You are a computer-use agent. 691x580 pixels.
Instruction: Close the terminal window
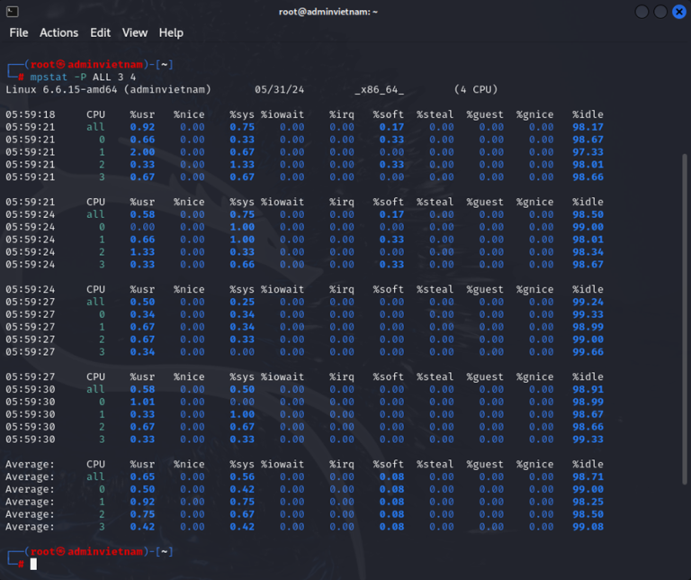[x=678, y=12]
